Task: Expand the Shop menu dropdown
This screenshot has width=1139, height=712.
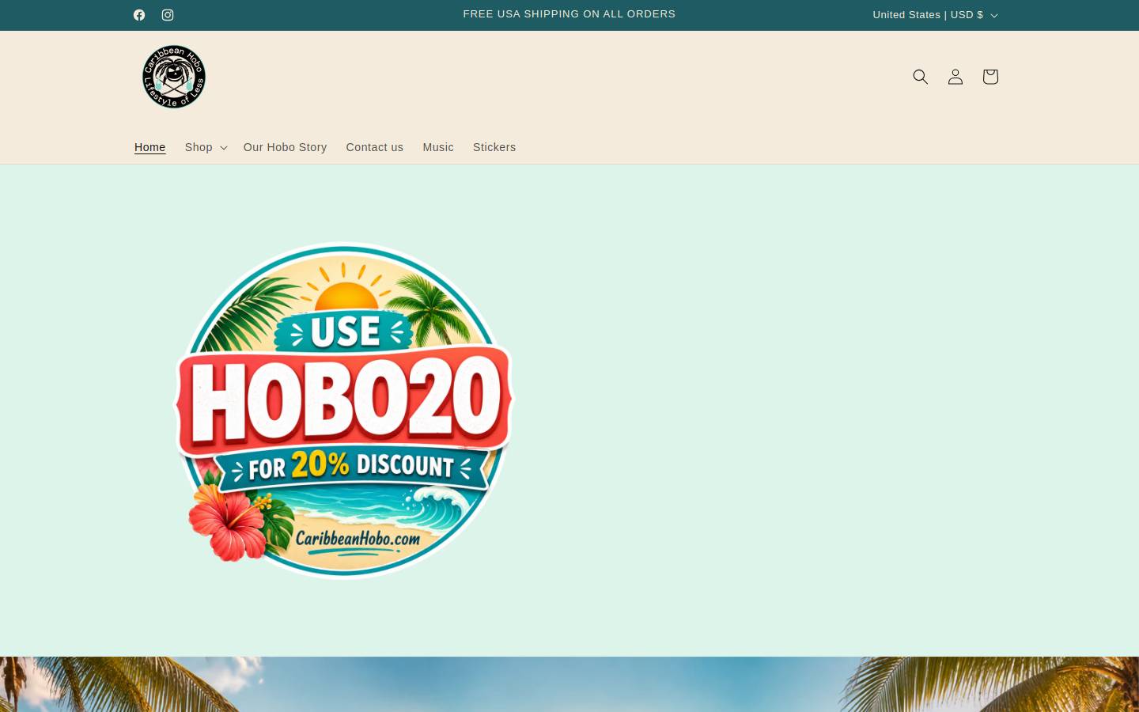Action: (x=206, y=147)
